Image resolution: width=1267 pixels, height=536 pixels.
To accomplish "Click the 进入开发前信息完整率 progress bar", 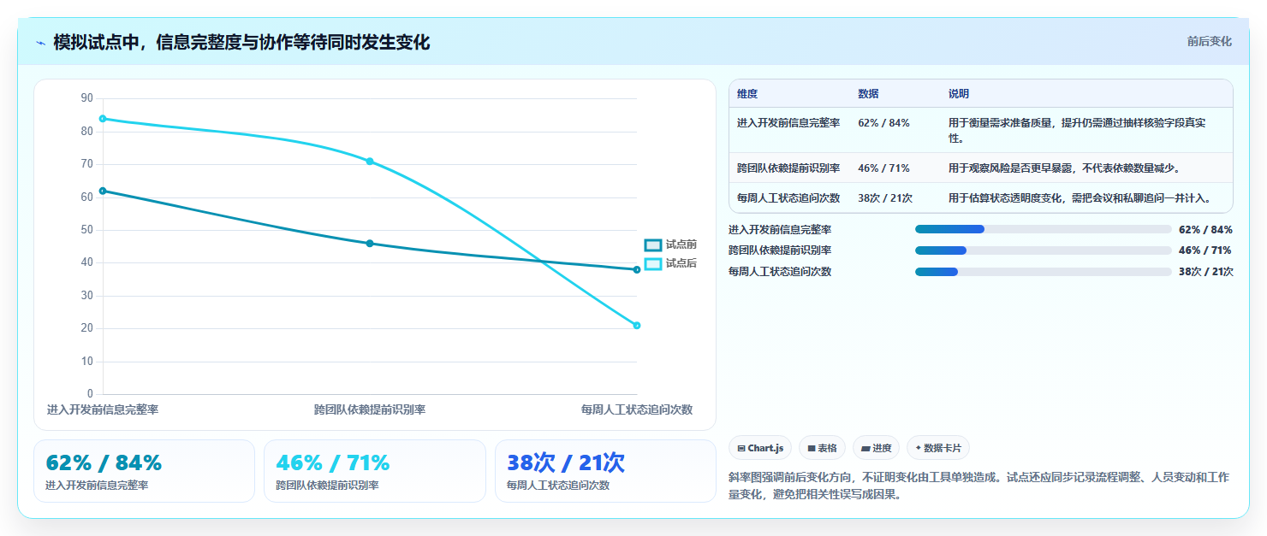I will pos(1043,229).
